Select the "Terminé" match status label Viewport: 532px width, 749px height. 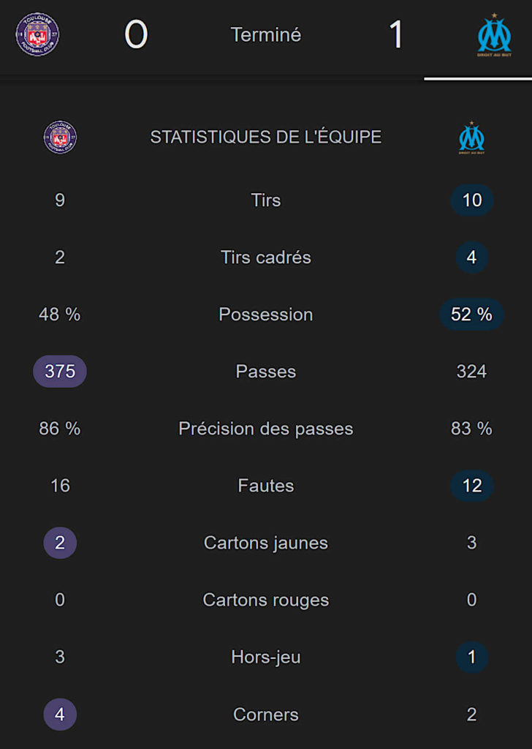click(x=266, y=34)
